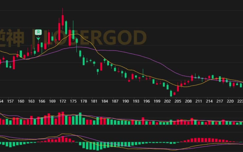Screen dimensions: 243x152
Task: Select the 199 label on the time axis
Action: (157, 101)
